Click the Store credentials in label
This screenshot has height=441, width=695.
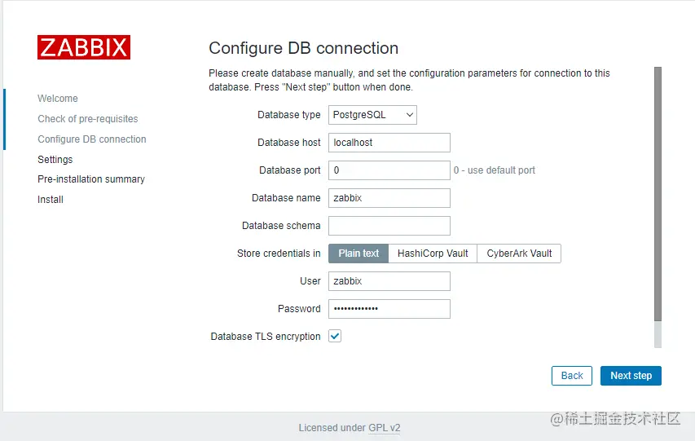click(279, 254)
